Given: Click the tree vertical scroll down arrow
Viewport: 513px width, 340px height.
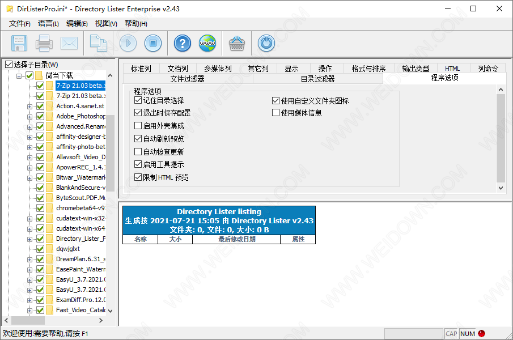Looking at the screenshot, I should tap(111, 311).
